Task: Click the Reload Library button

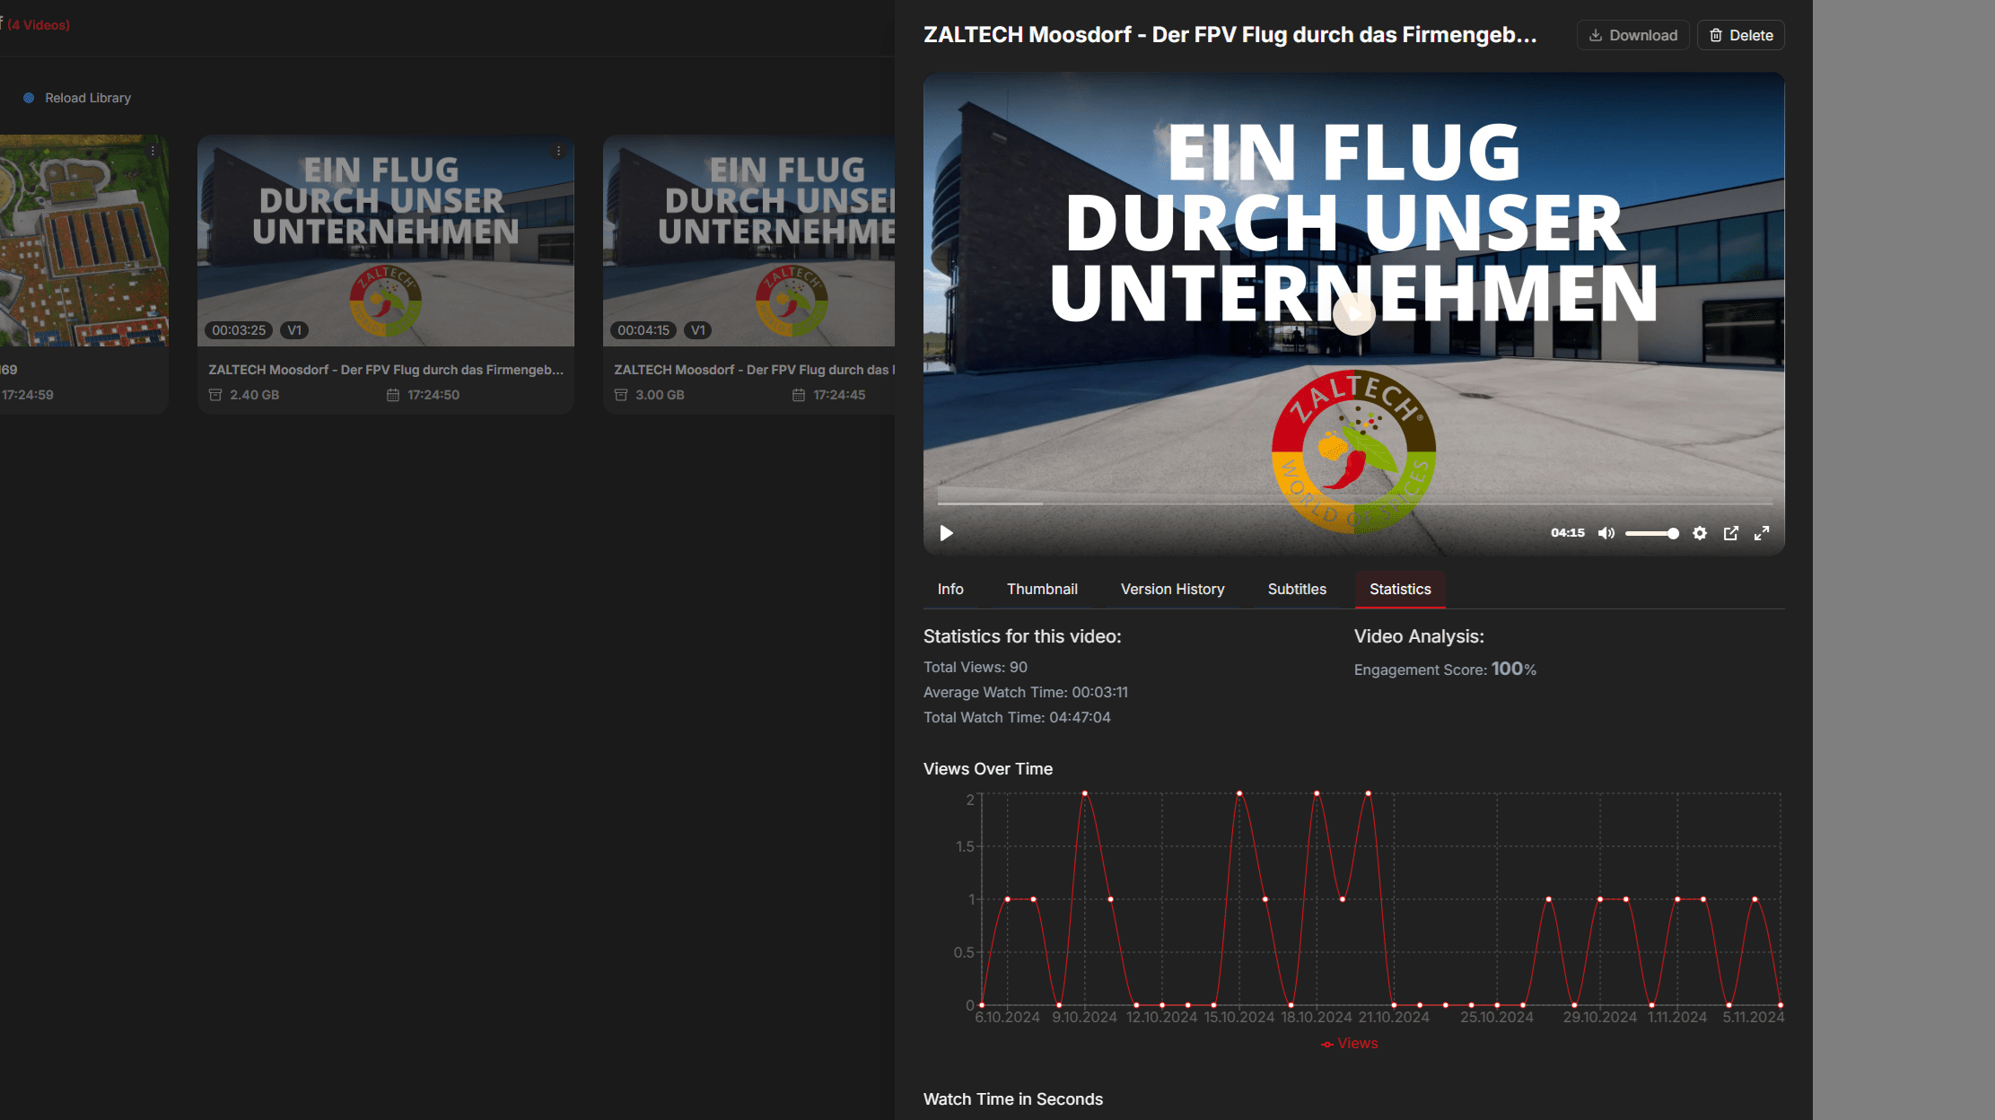Action: point(77,98)
